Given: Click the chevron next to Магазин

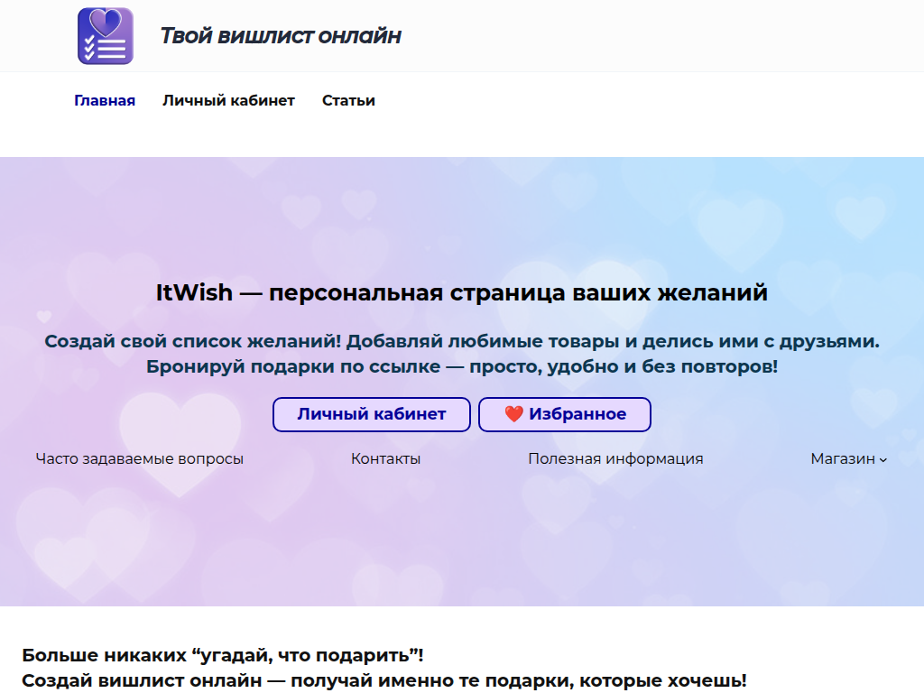Looking at the screenshot, I should coord(884,461).
